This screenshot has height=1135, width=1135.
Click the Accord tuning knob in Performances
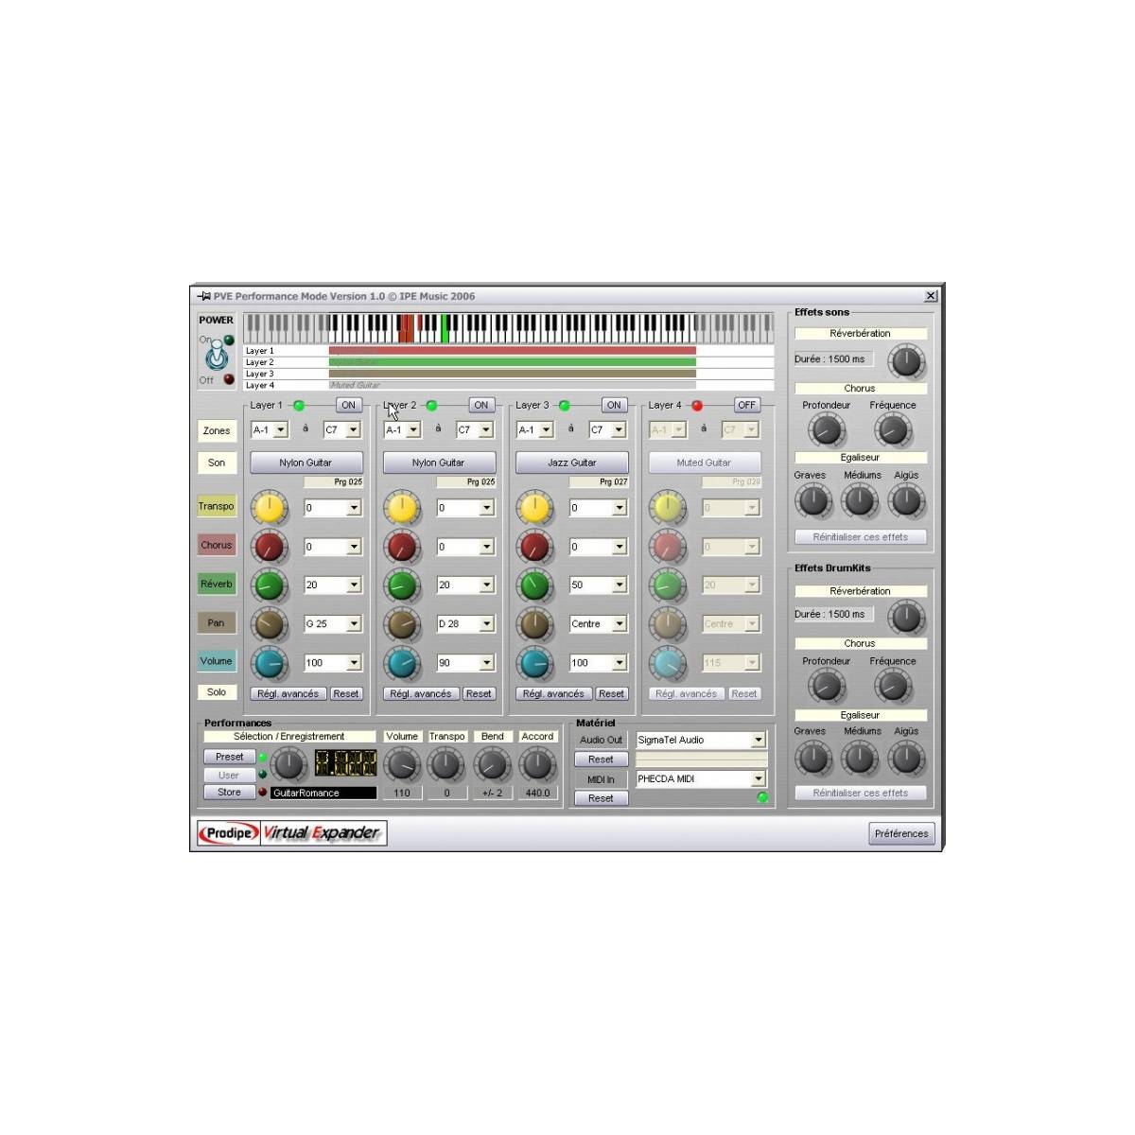coord(537,765)
